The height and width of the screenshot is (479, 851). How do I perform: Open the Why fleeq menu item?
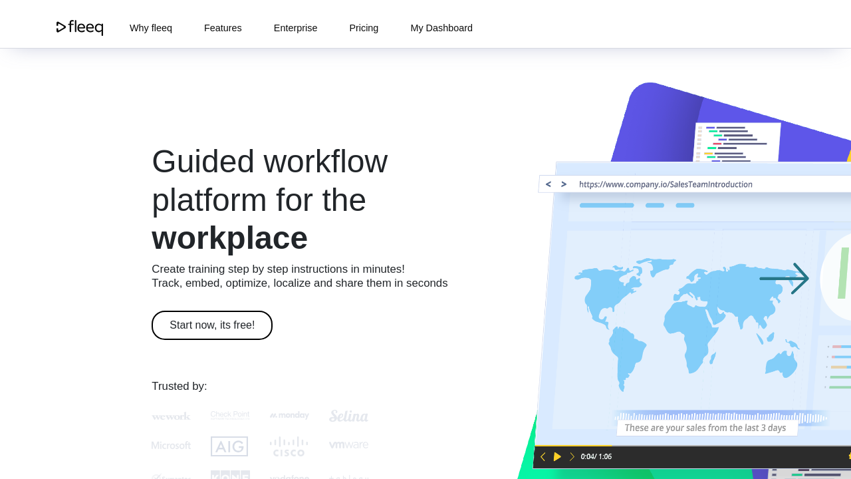coord(151,28)
